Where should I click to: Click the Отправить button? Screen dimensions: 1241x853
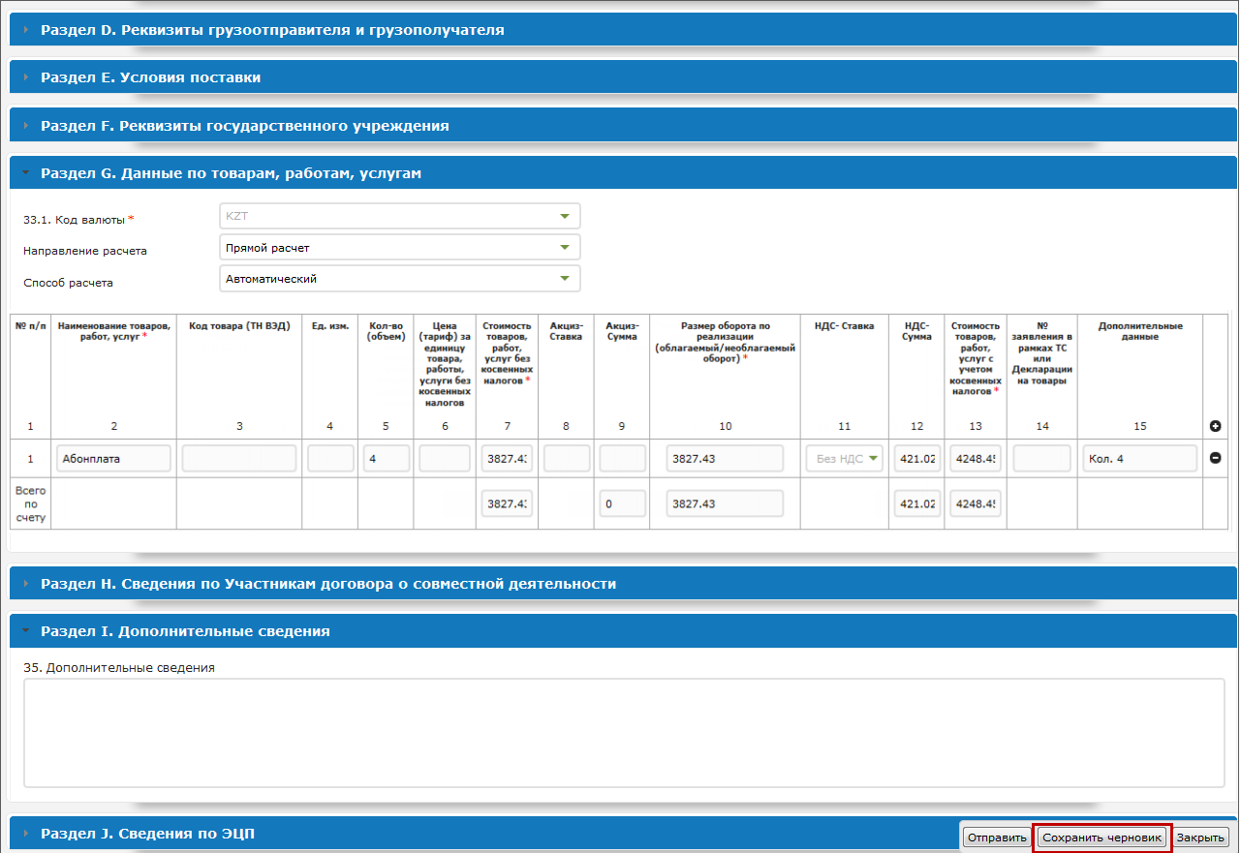pyautogui.click(x=997, y=838)
